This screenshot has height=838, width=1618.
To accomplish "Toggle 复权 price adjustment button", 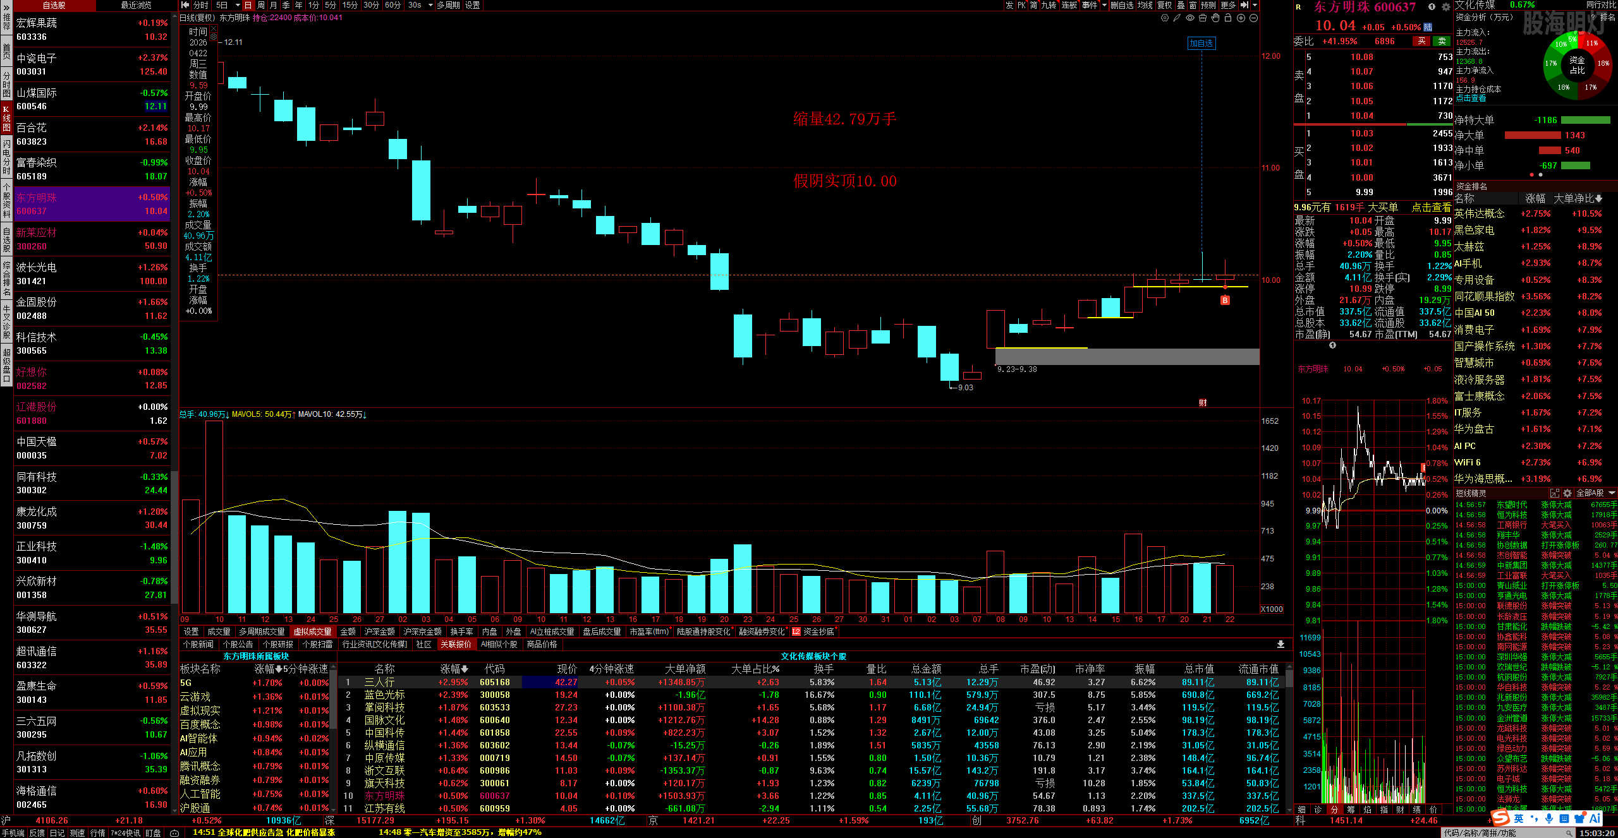I will (x=1165, y=5).
